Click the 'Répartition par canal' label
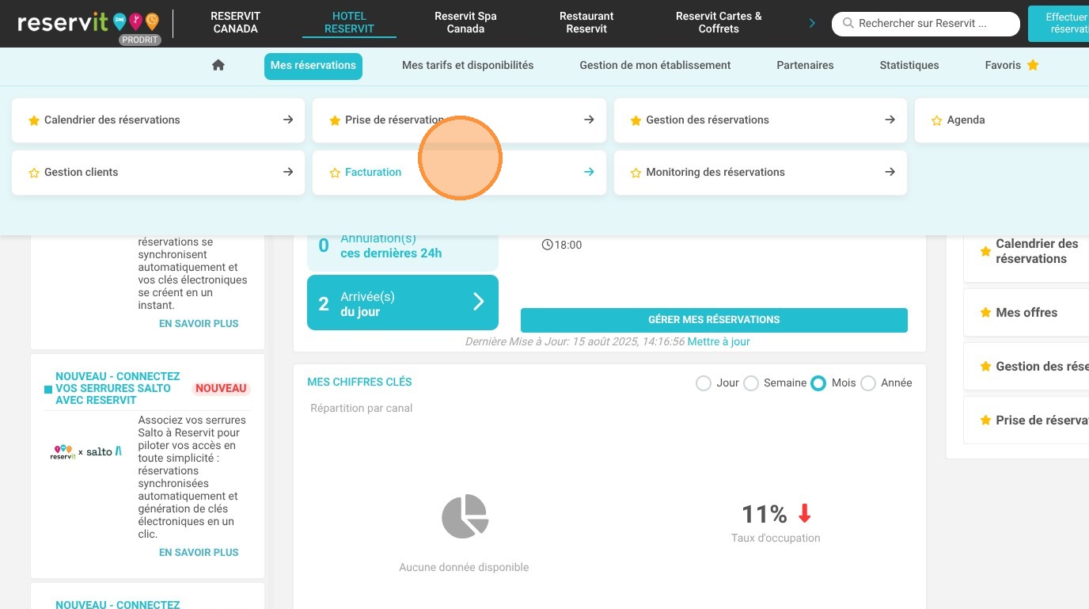Image resolution: width=1089 pixels, height=609 pixels. [x=362, y=409]
